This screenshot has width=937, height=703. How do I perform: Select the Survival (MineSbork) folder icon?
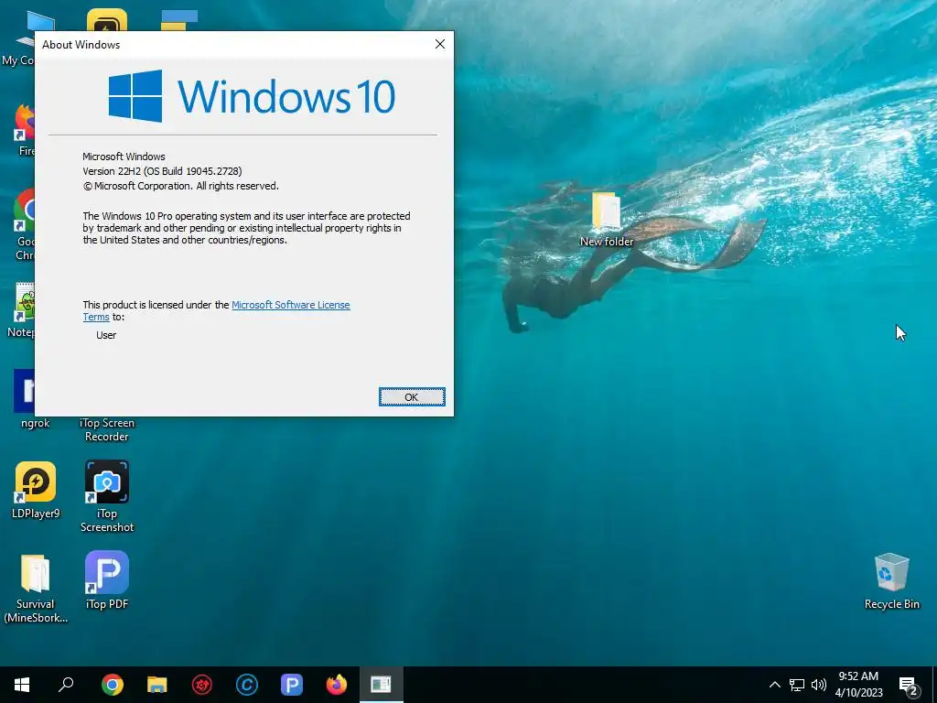pyautogui.click(x=36, y=589)
